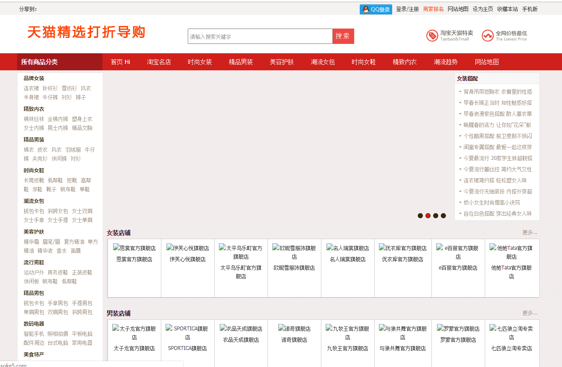Open the 平板电脑 category link
Screen dimensions: 562x367
coord(82,334)
